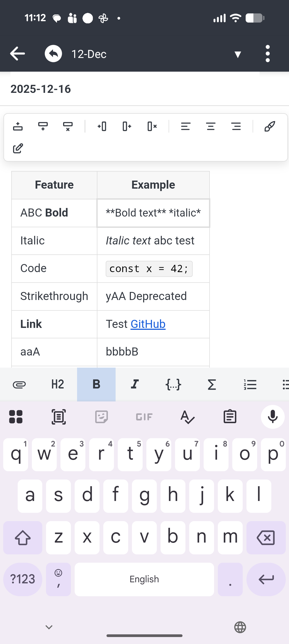Open the three-dot overflow menu

point(268,54)
